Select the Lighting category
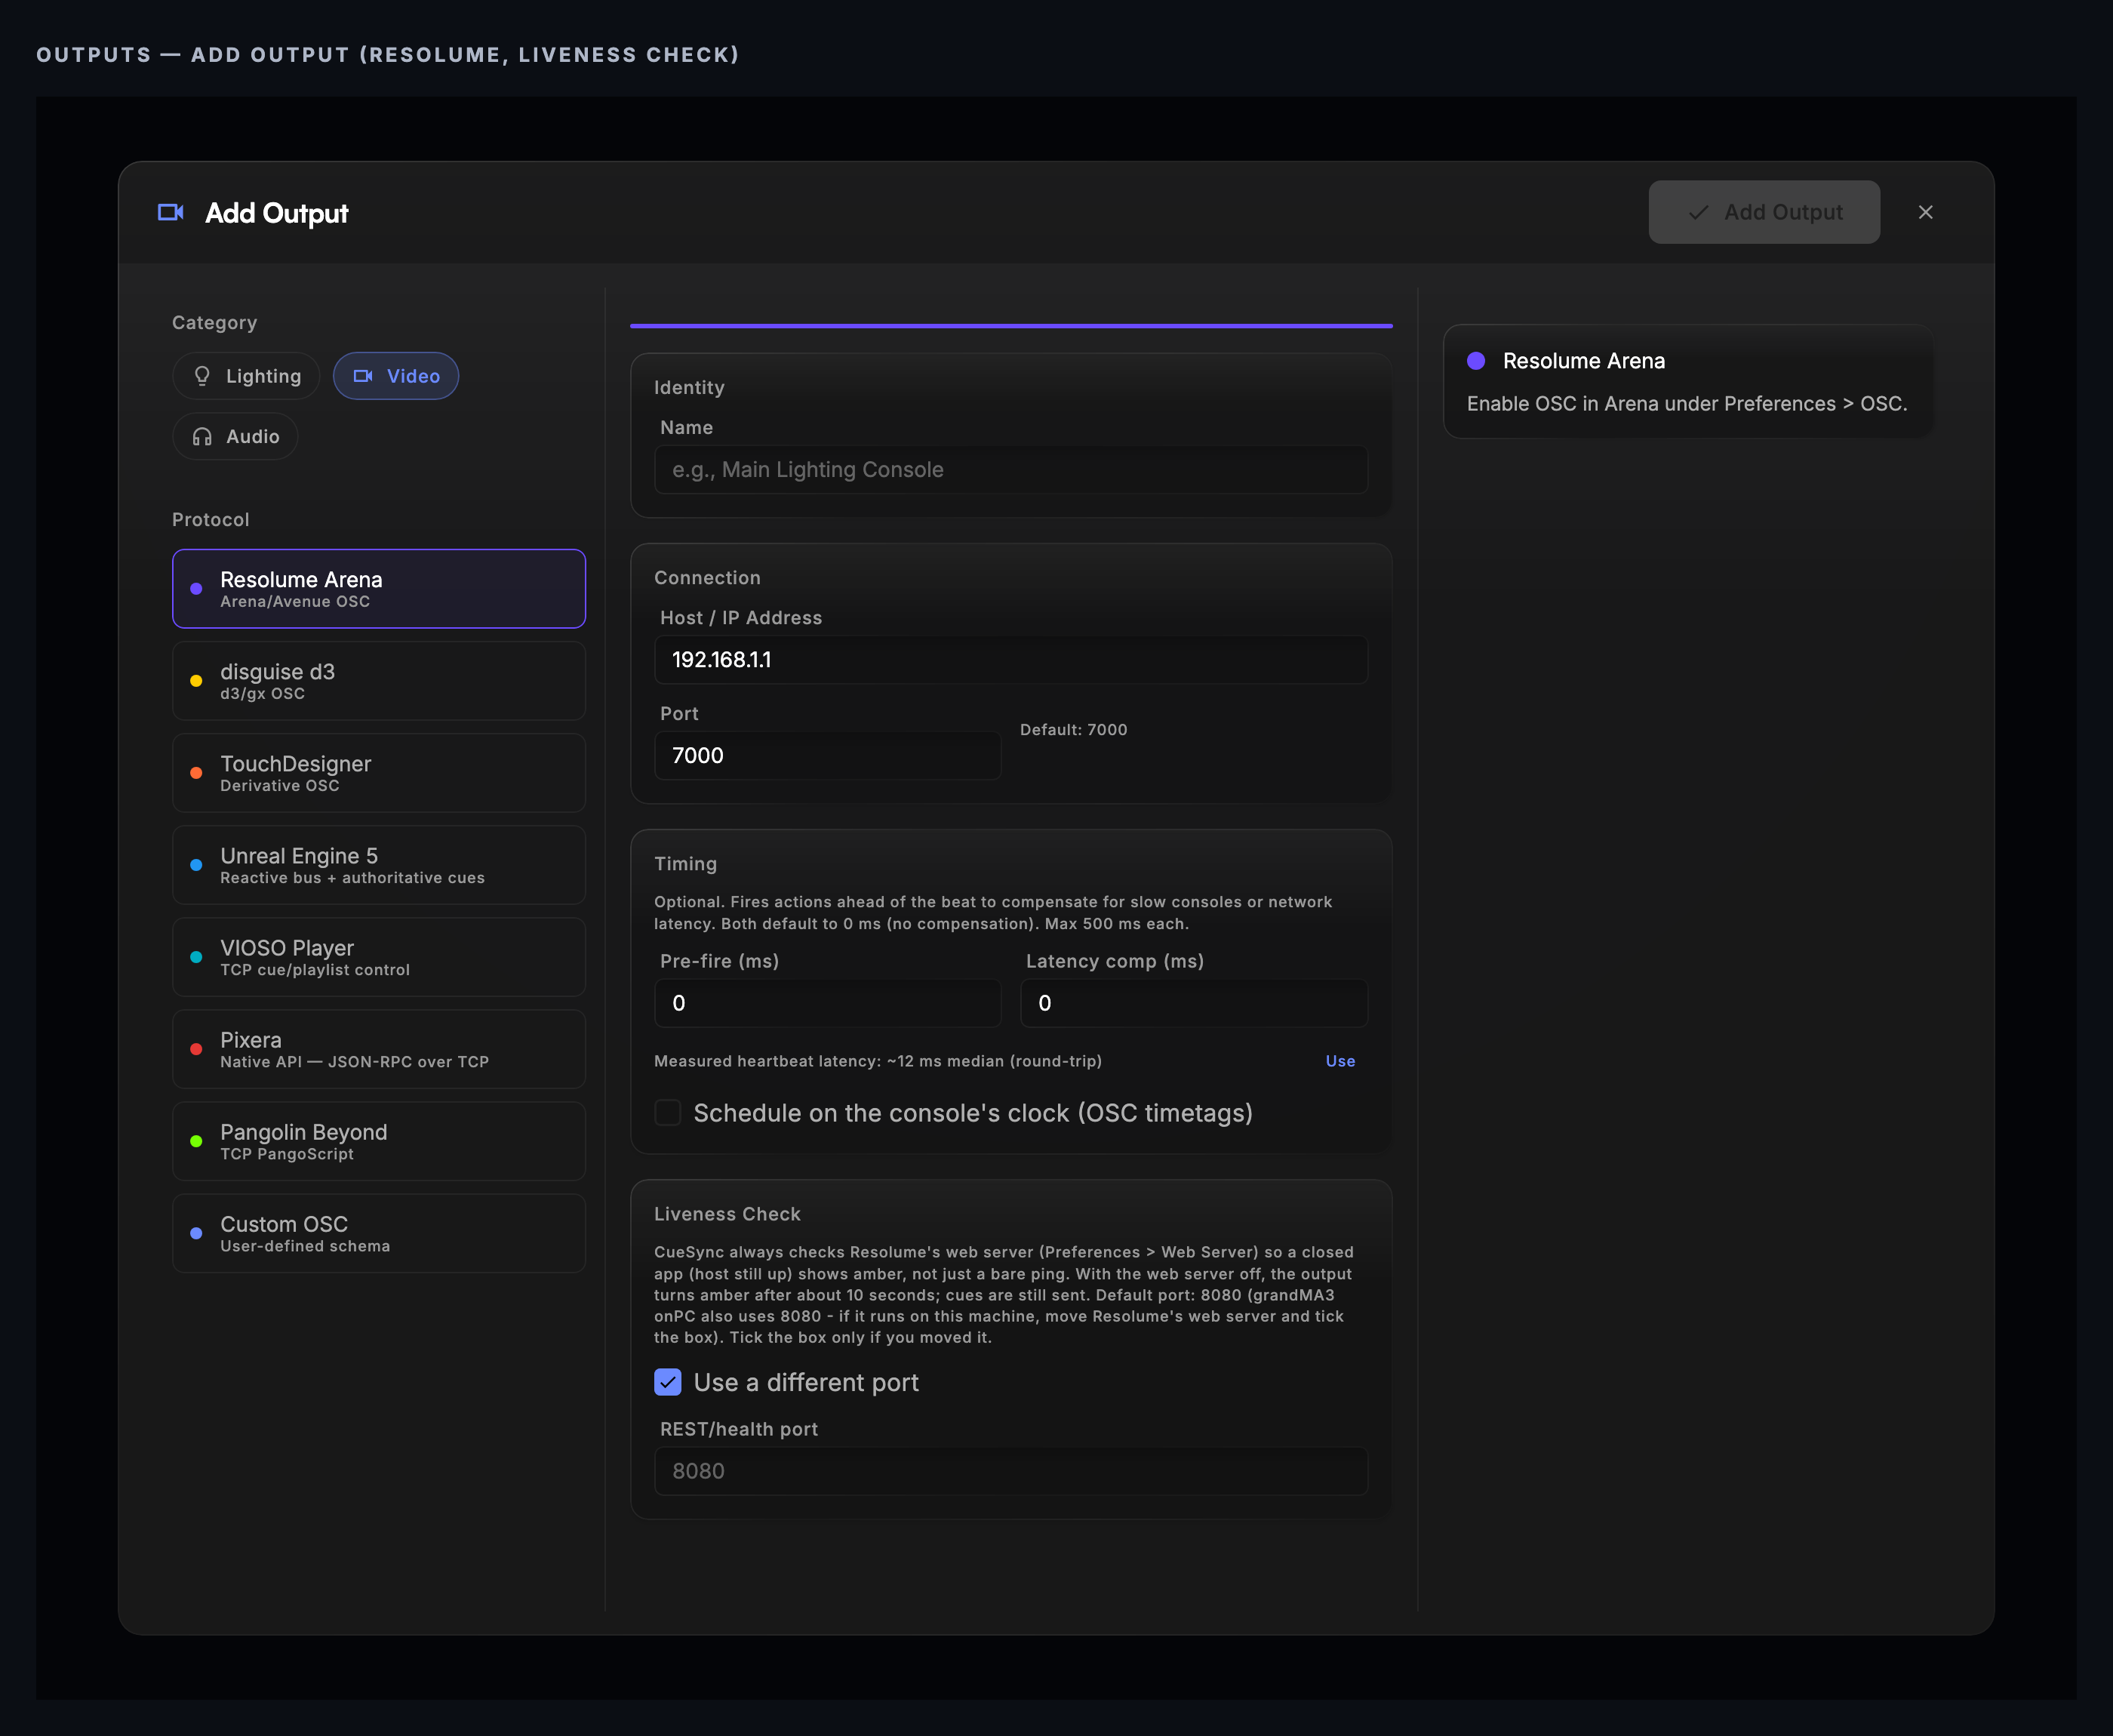This screenshot has width=2113, height=1736. click(x=246, y=376)
